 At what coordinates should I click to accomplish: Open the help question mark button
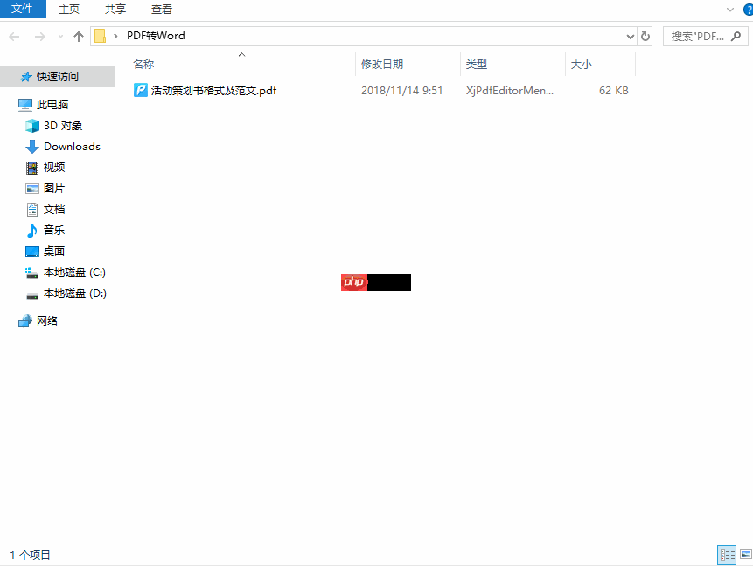coord(748,10)
